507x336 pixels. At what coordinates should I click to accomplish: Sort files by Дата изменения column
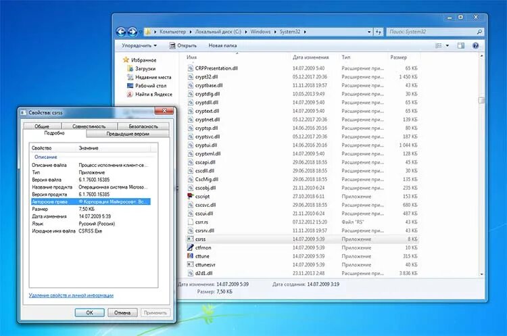point(310,57)
